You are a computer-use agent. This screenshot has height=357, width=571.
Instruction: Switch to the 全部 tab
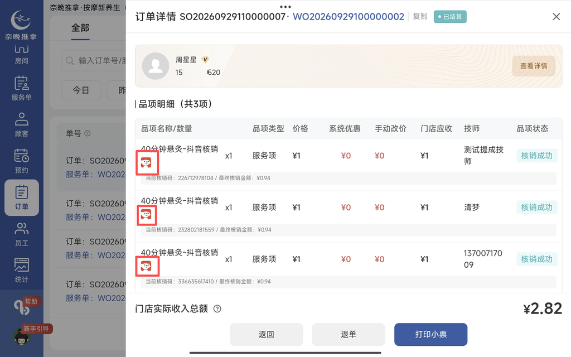[x=80, y=28]
